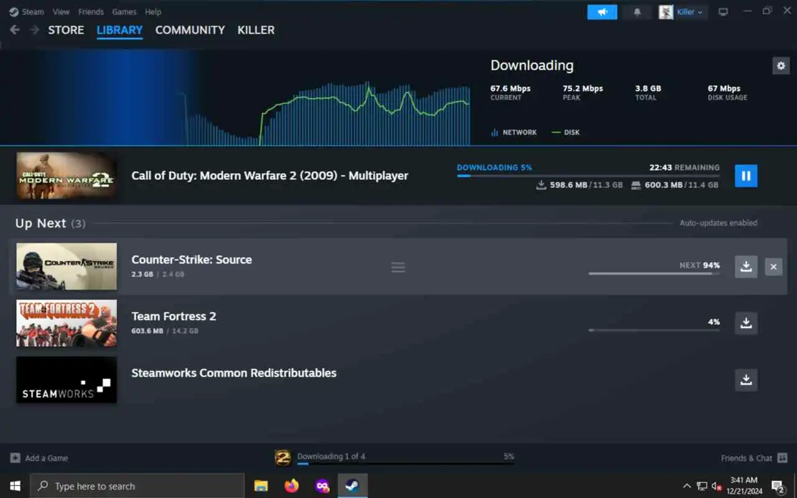Image resolution: width=797 pixels, height=498 pixels.
Task: Download Steamworks Common Redistributables now
Action: point(746,379)
